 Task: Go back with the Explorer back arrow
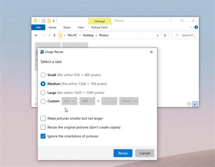[36, 35]
